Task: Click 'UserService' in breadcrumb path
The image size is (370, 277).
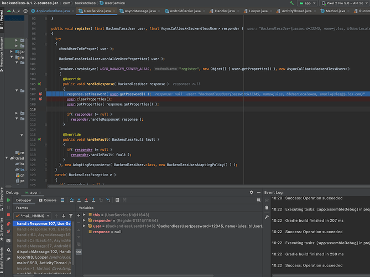Action: click(112, 3)
